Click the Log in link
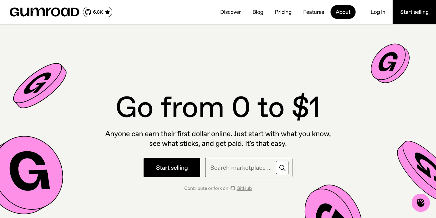436x218 pixels. [378, 12]
